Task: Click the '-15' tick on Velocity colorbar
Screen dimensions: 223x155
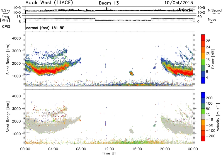Action: pos(210,119)
